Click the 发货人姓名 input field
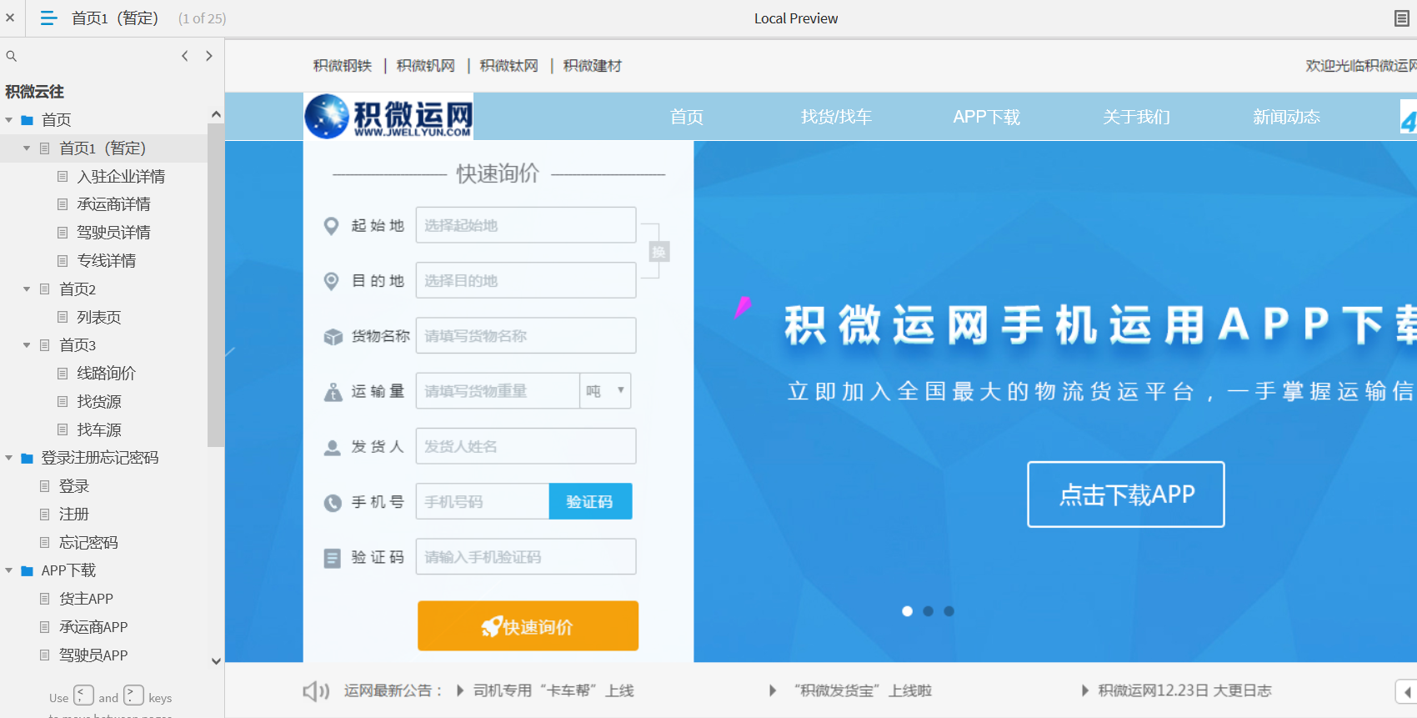 coord(526,446)
